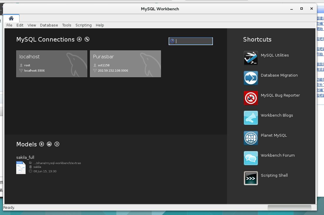324x215 pixels.
Task: Click the Ready status bar text
Action: (9, 207)
